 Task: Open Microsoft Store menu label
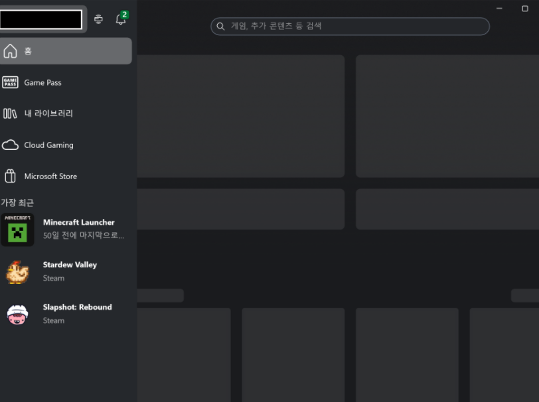click(50, 176)
